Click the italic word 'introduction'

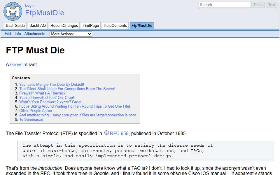(50, 168)
